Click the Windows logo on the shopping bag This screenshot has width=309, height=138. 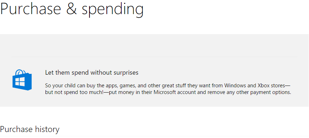[20, 81]
